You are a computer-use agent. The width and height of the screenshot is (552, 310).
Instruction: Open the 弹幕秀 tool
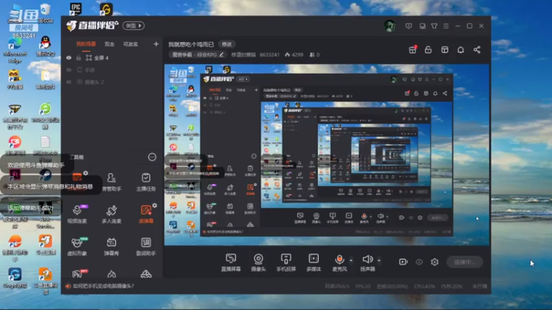[111, 247]
